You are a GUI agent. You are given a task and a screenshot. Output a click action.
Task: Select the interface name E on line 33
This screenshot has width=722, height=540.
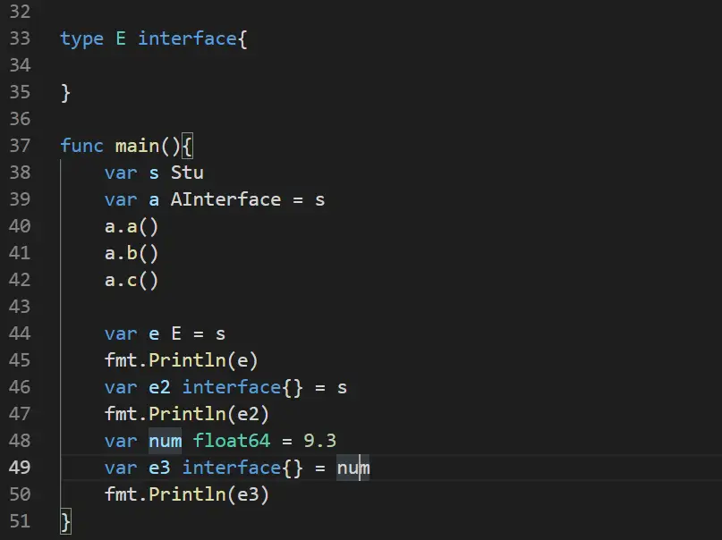(x=121, y=38)
